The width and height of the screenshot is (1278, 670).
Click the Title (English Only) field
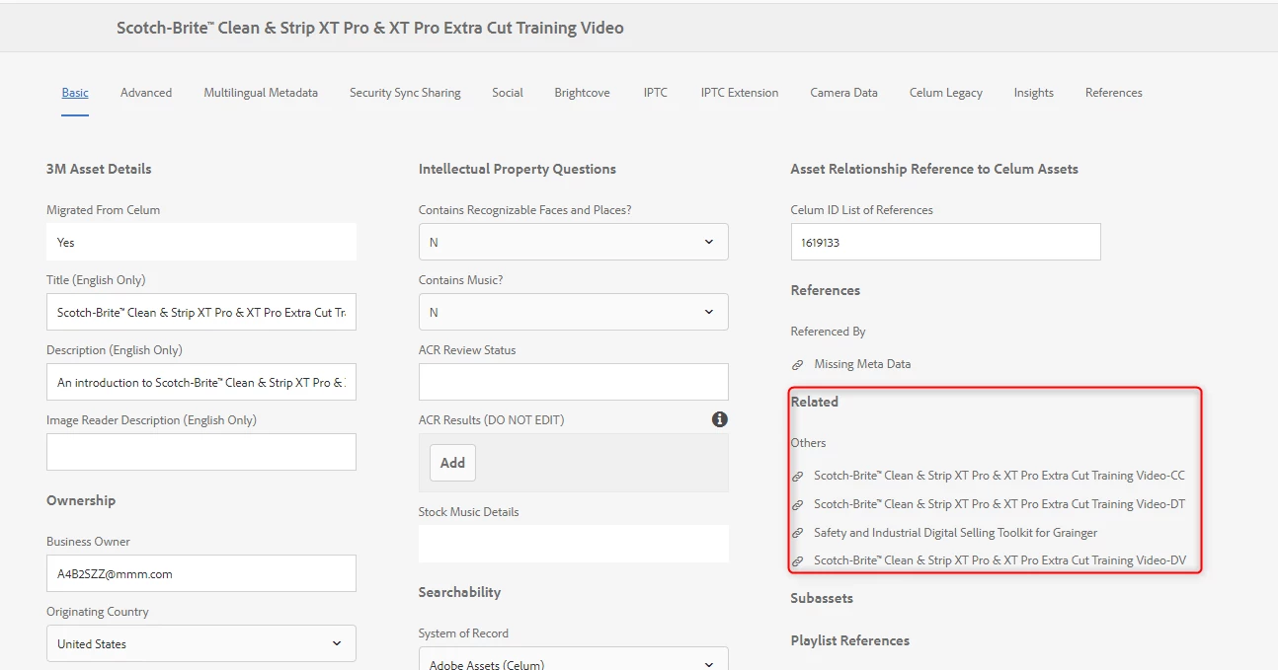click(200, 312)
